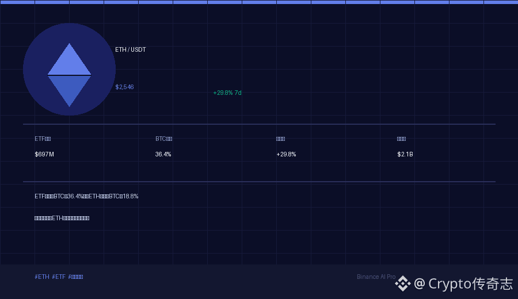Click summary line mentioning 18.8%
This screenshot has width=518, height=299.
coord(86,196)
